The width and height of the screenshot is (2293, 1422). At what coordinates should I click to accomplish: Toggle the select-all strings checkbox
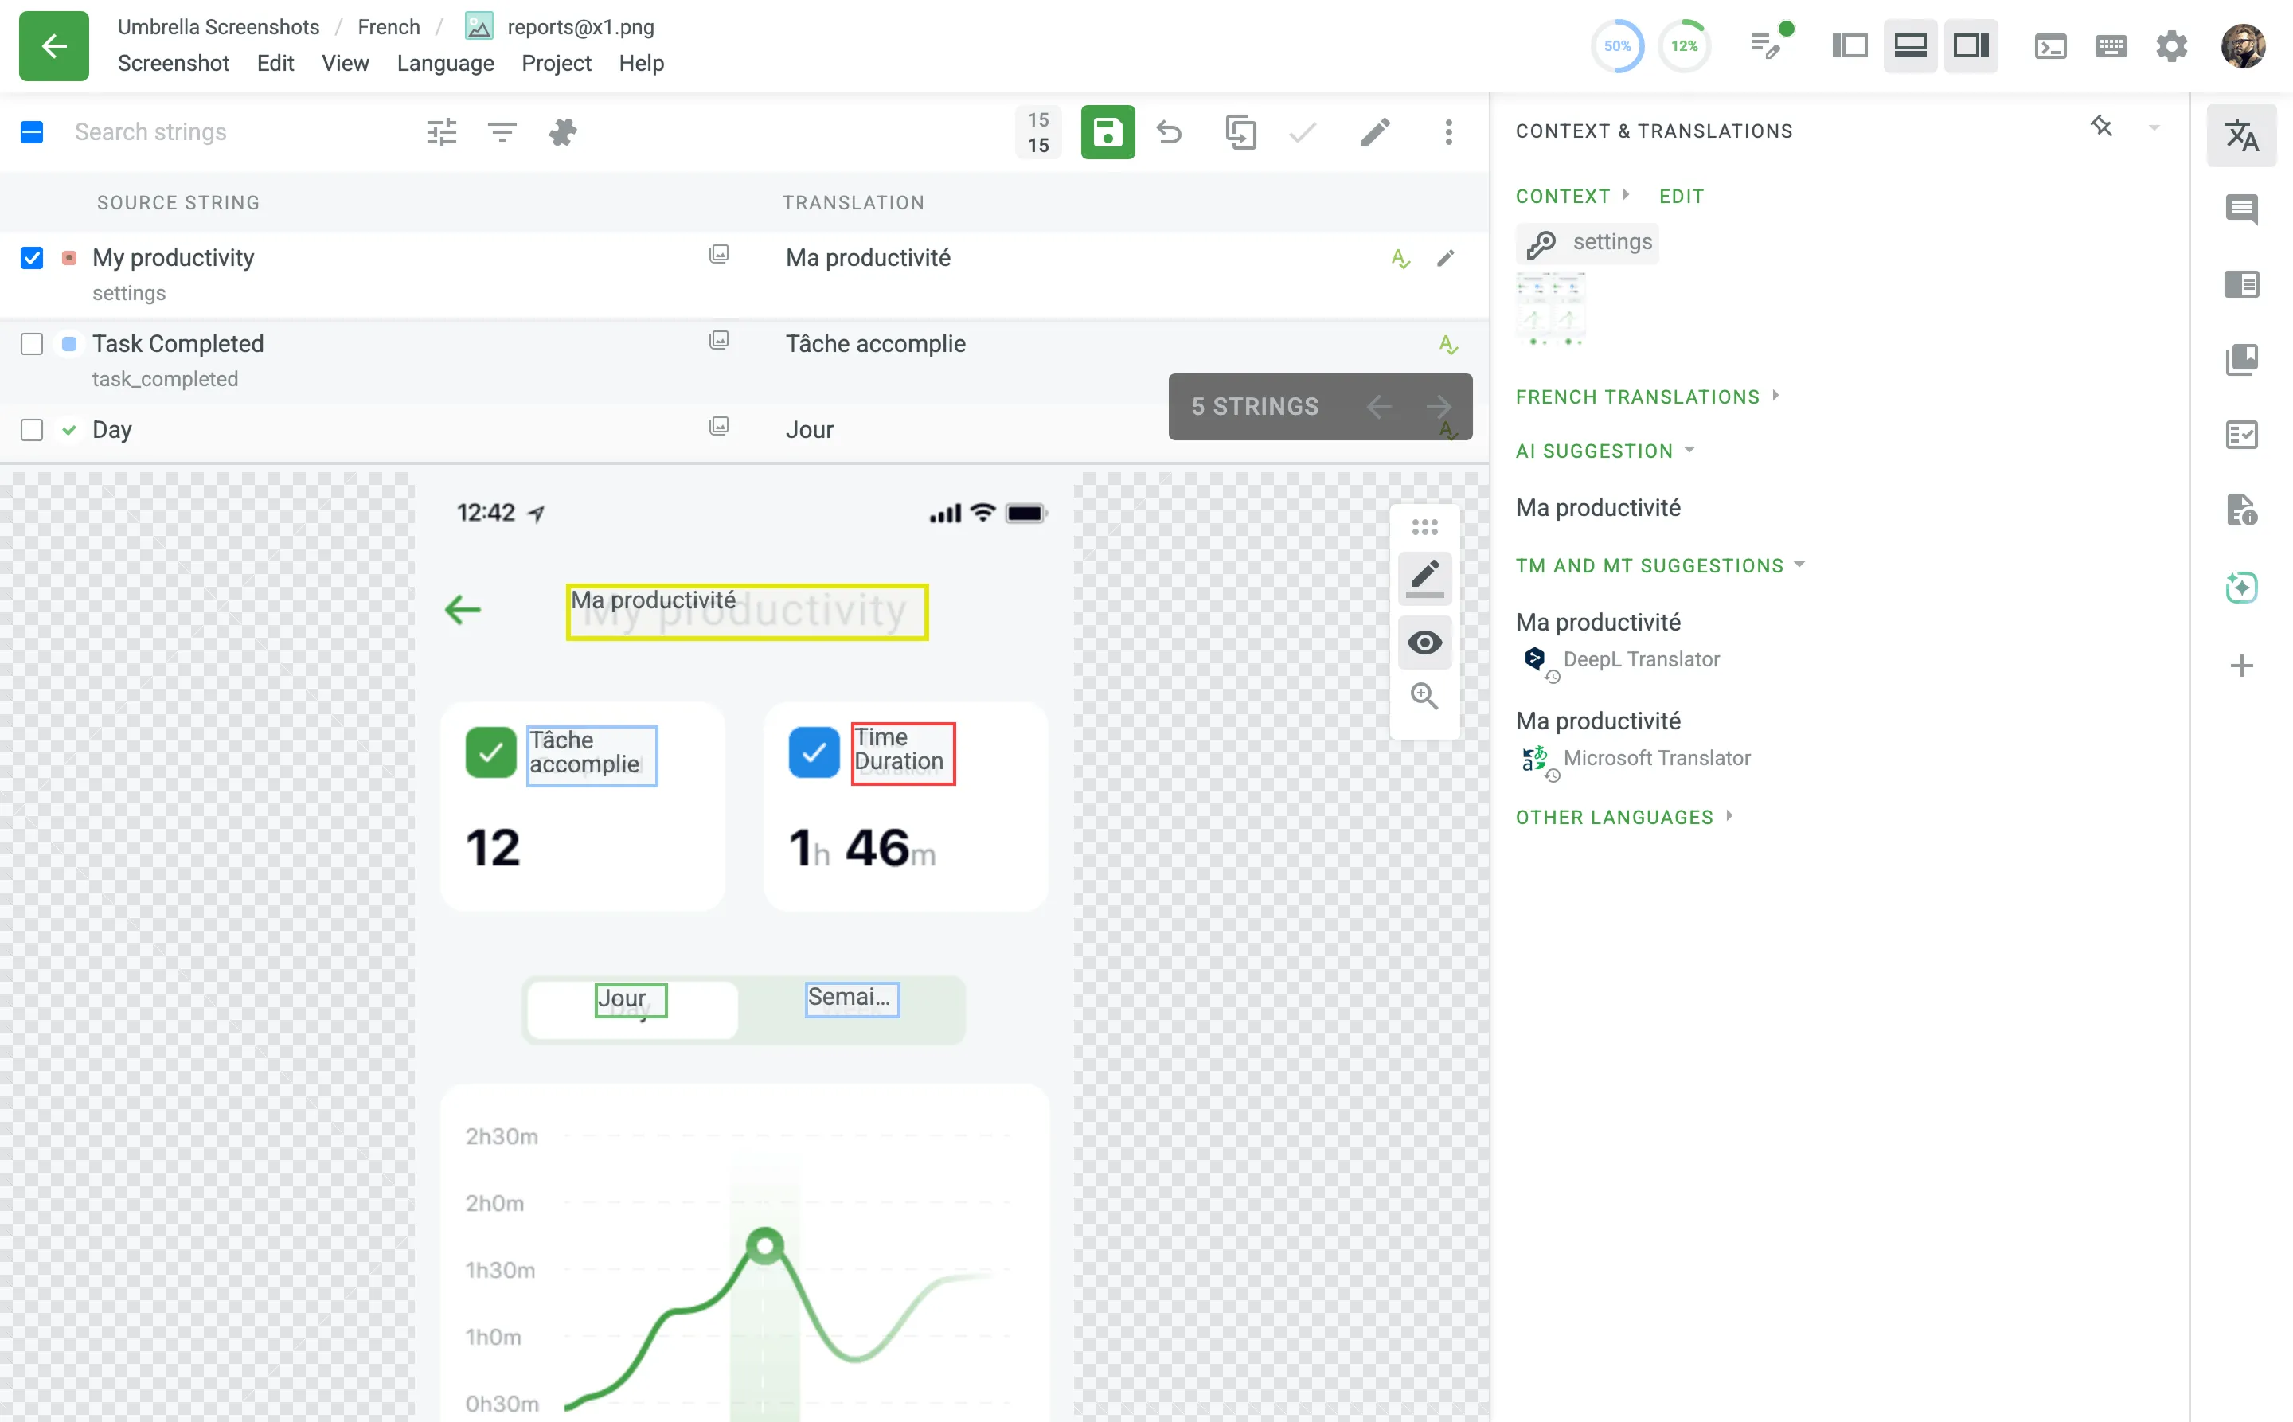(32, 133)
